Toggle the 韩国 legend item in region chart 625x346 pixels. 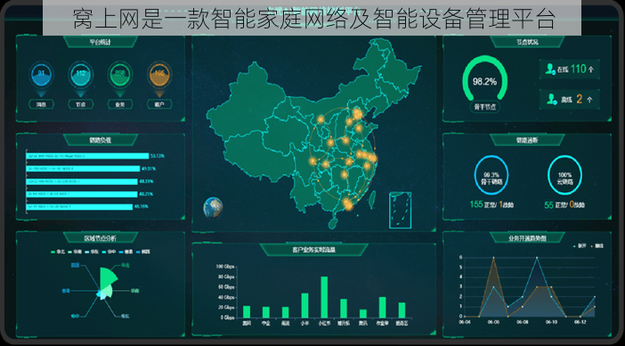pos(143,252)
